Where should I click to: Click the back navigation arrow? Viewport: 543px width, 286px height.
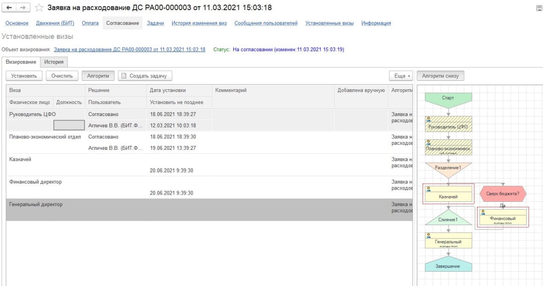tap(9, 8)
